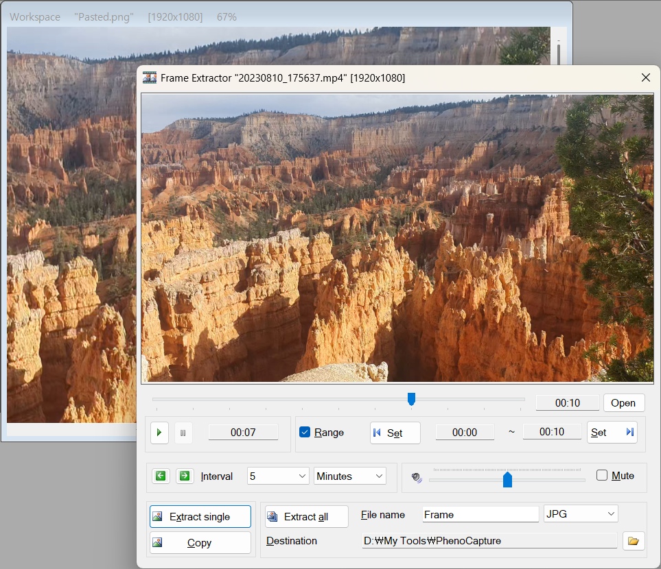
Task: Step backward with green left arrow
Action: click(161, 476)
